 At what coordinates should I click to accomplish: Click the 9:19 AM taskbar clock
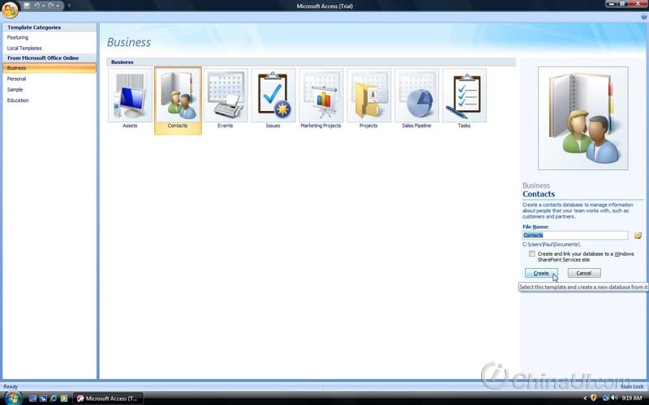tap(632, 399)
